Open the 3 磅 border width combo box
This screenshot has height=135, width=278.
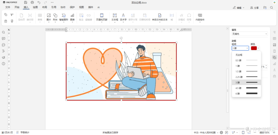pyautogui.click(x=240, y=48)
